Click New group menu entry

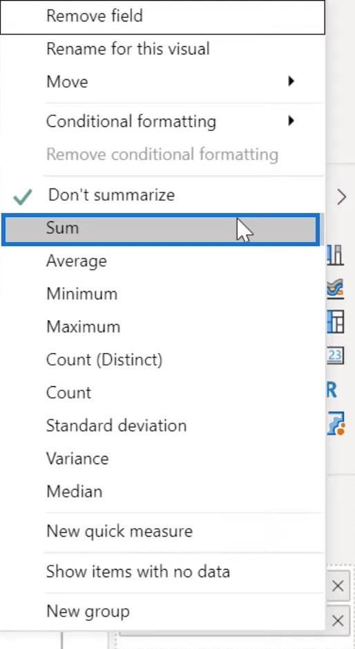[x=162, y=611]
